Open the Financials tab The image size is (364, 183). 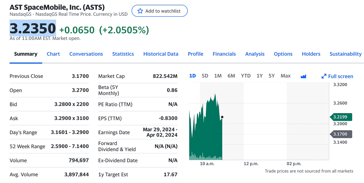coord(224,54)
